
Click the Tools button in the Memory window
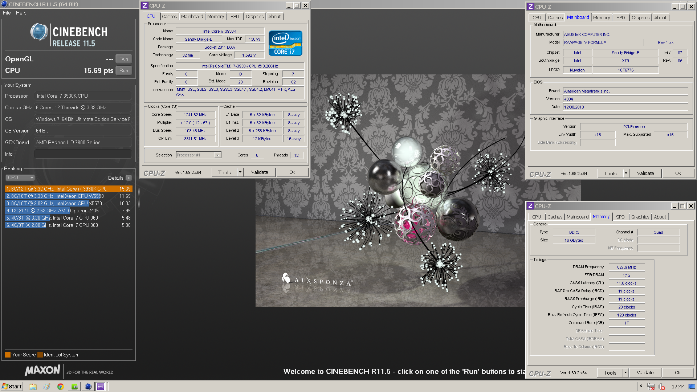(x=610, y=373)
